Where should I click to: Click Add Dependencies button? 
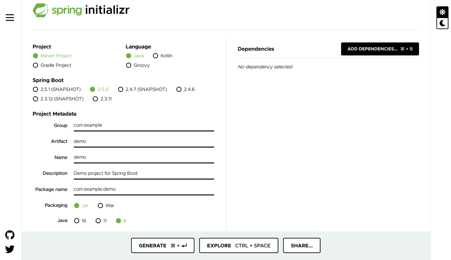coord(380,49)
